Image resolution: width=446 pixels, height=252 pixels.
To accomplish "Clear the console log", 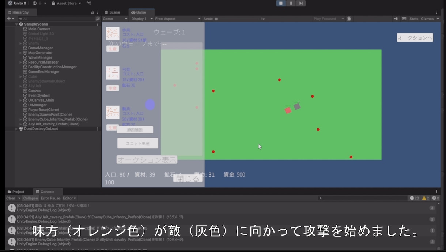I will click(x=11, y=198).
